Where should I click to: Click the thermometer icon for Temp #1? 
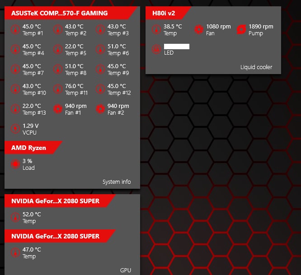coord(15,29)
